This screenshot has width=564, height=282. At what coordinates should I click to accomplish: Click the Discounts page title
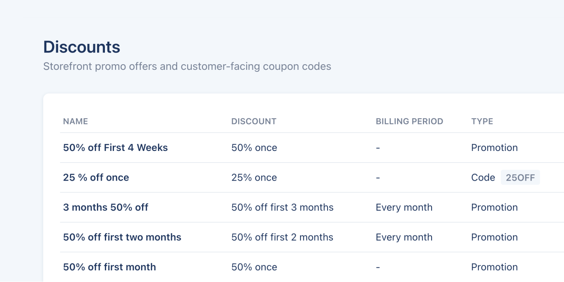point(81,47)
